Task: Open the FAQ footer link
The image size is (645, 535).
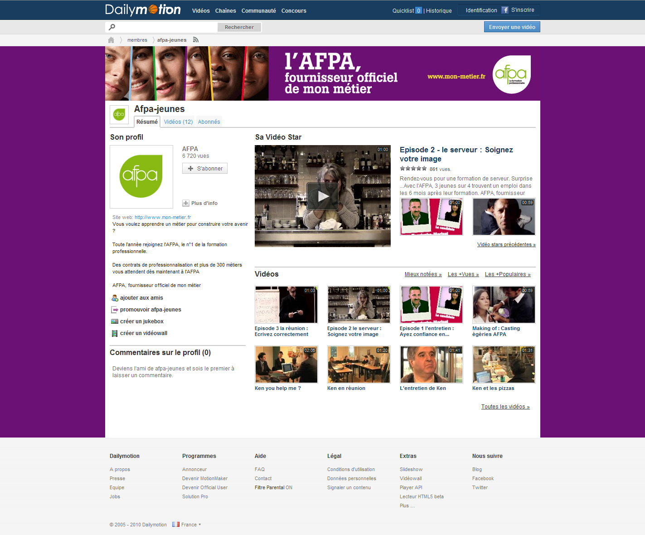Action: [260, 469]
